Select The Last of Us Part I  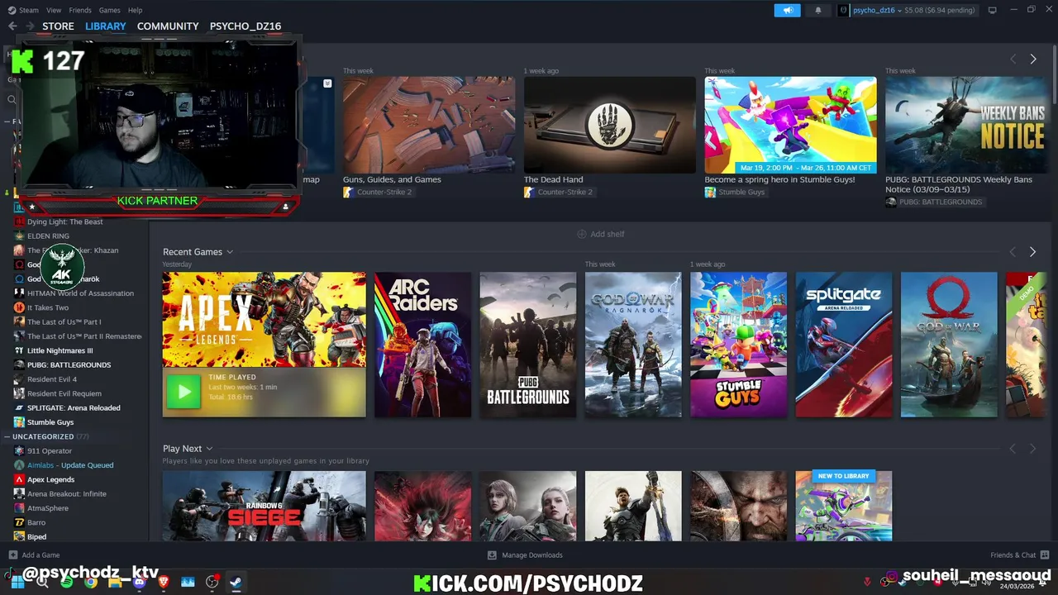pos(64,322)
